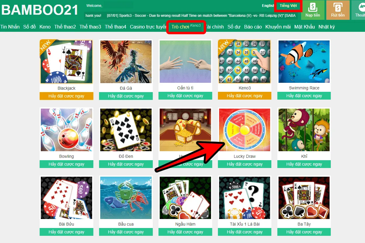Open the Rút tiền withdraw icon button

click(338, 10)
